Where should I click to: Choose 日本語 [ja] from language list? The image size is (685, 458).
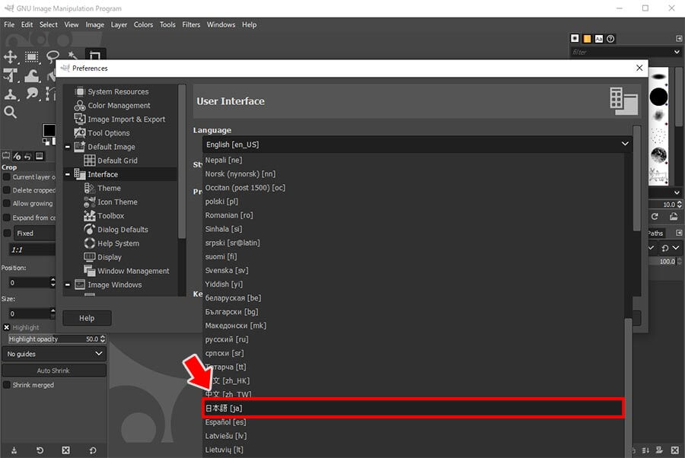coord(413,409)
